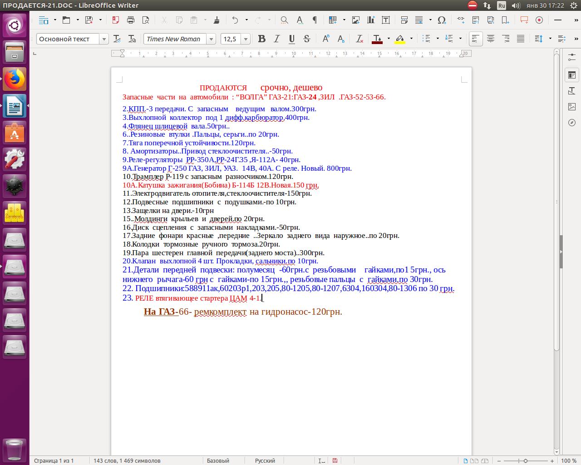Image resolution: width=581 pixels, height=465 pixels.
Task: Click the Print icon
Action: 131,20
